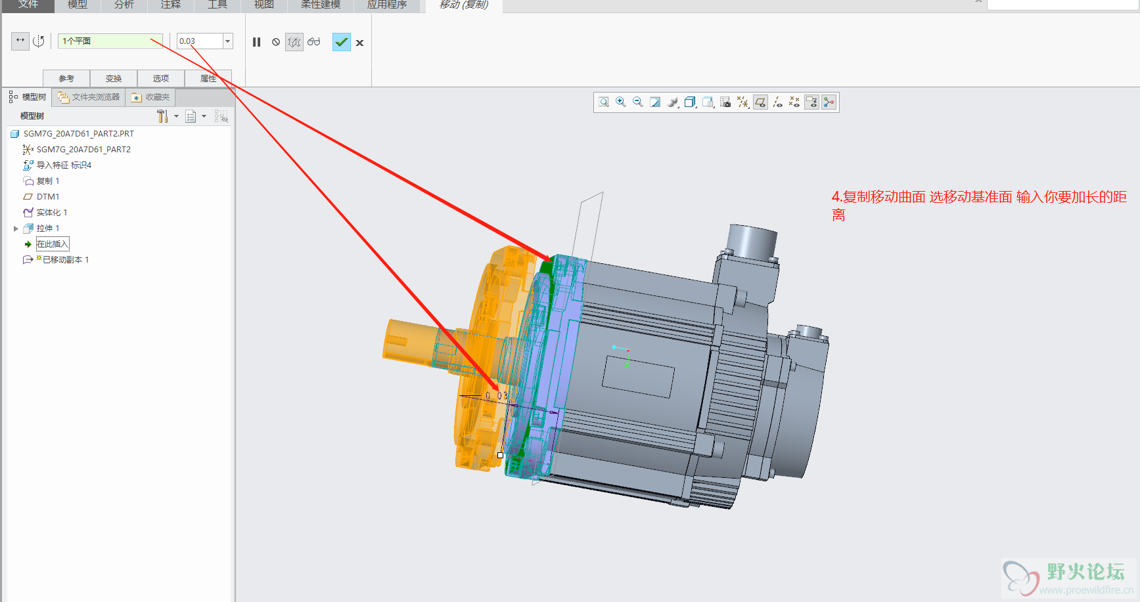The height and width of the screenshot is (602, 1140).
Task: Open the 分析 ribbon tab
Action: (124, 5)
